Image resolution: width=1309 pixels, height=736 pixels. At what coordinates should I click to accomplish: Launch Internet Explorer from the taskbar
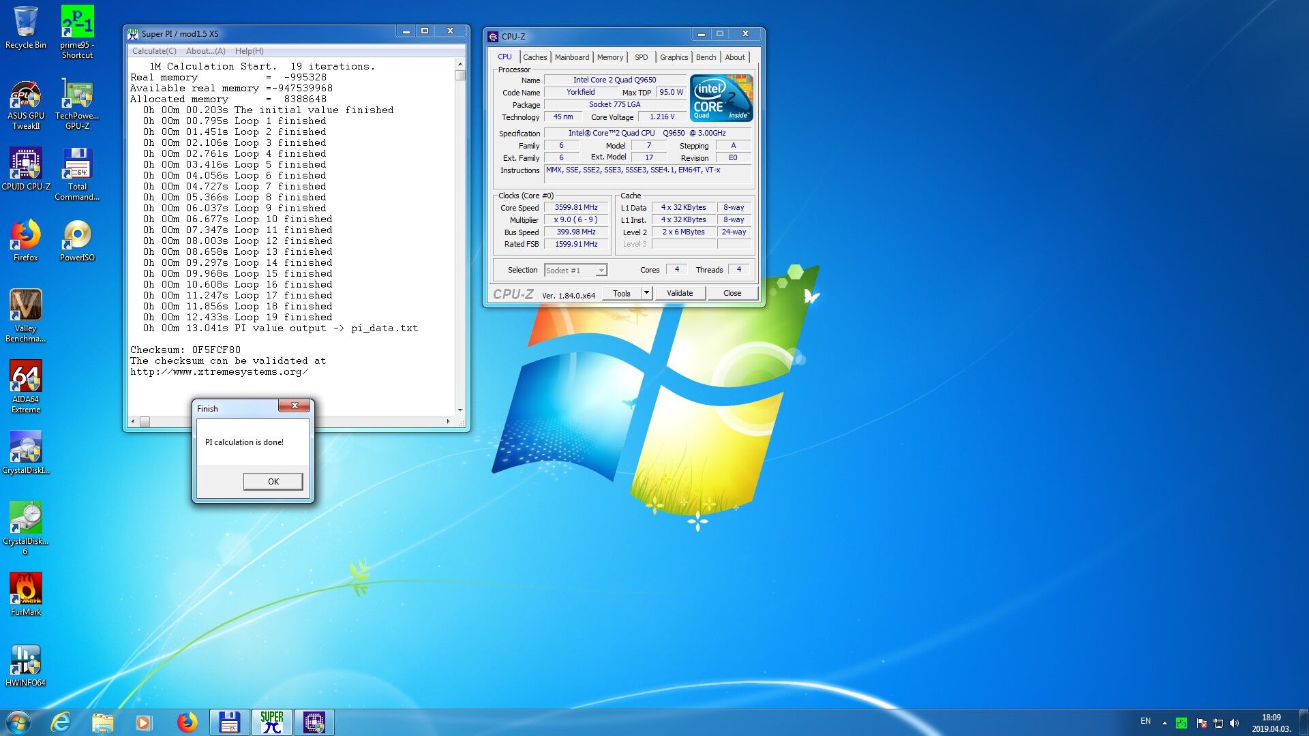coord(61,722)
